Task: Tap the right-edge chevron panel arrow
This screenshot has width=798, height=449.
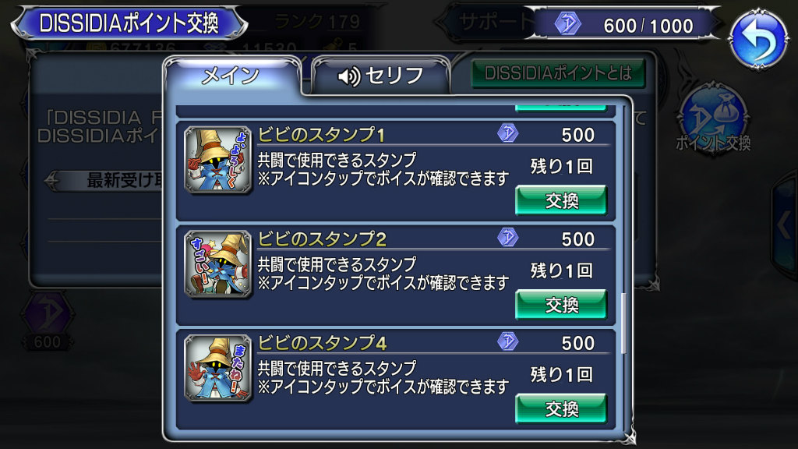Action: point(784,224)
